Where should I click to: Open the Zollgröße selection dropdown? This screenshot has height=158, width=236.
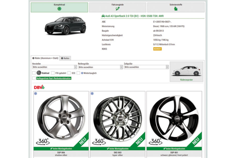pyautogui.click(x=146, y=67)
